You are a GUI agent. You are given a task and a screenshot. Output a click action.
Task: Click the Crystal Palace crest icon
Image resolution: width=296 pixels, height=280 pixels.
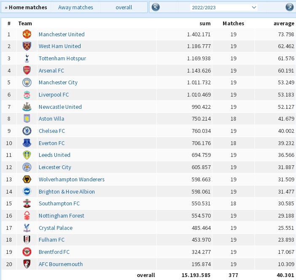pos(27,228)
